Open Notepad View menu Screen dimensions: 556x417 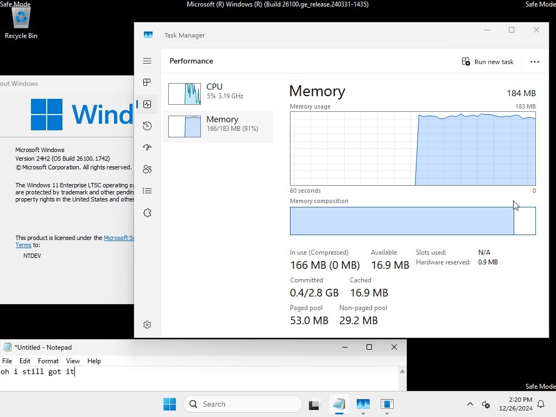coord(73,361)
